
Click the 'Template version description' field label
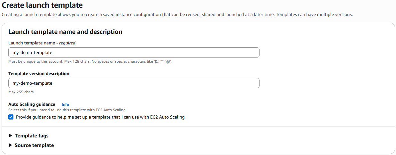pyautogui.click(x=39, y=74)
